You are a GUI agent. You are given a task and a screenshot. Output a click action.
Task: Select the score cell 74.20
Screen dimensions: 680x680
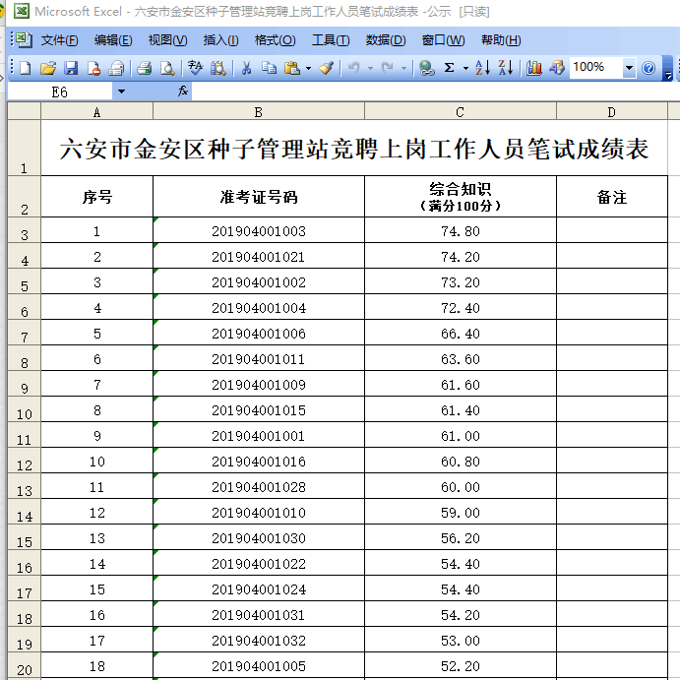click(461, 256)
